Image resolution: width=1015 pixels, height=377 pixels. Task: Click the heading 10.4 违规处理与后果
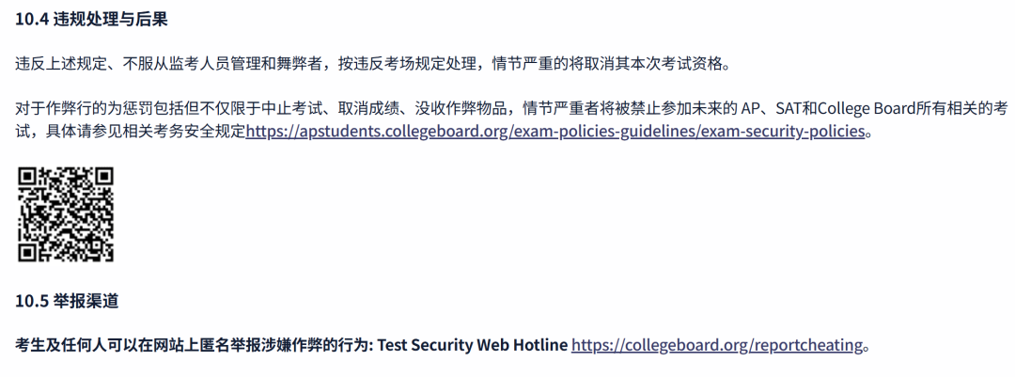click(91, 19)
